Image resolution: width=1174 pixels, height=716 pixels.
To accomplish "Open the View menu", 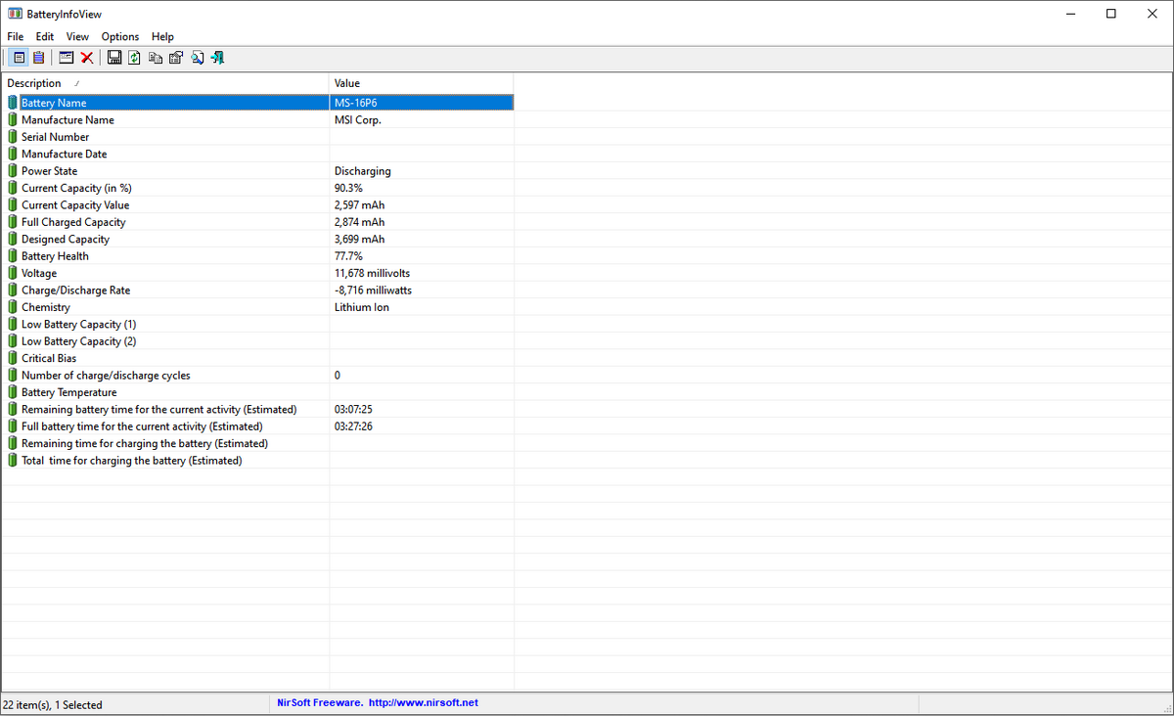I will click(77, 36).
